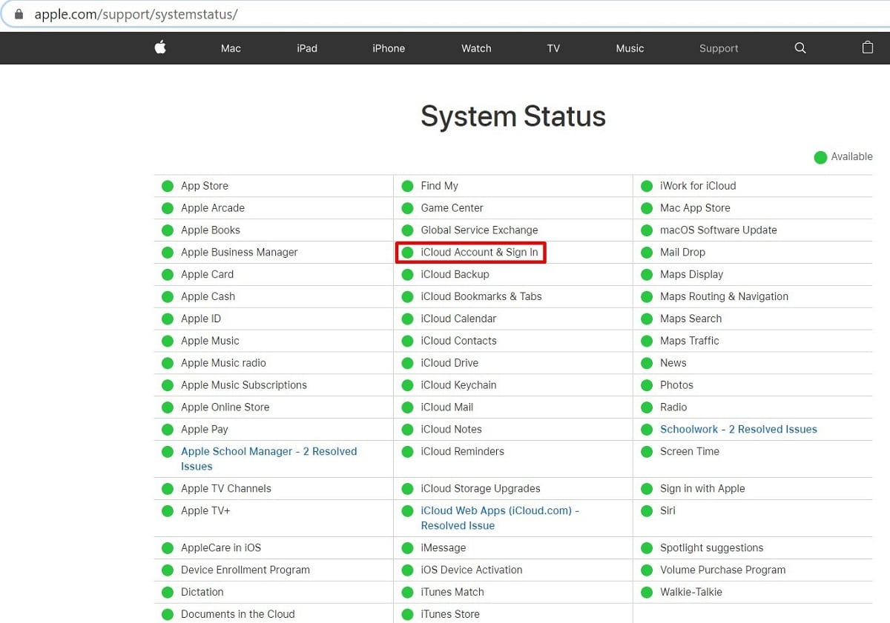Click the green status dot beside App Store

pos(168,186)
